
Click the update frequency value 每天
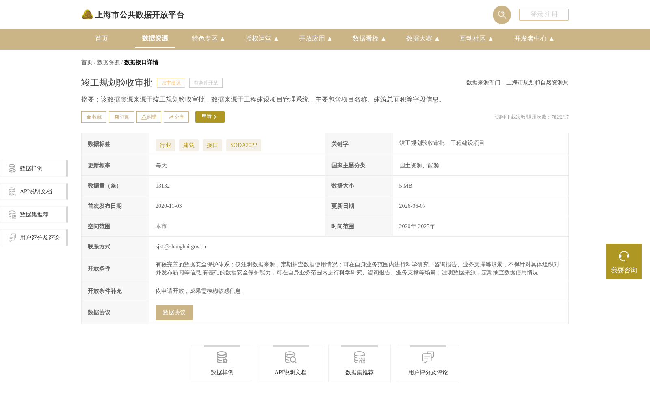[x=161, y=166]
